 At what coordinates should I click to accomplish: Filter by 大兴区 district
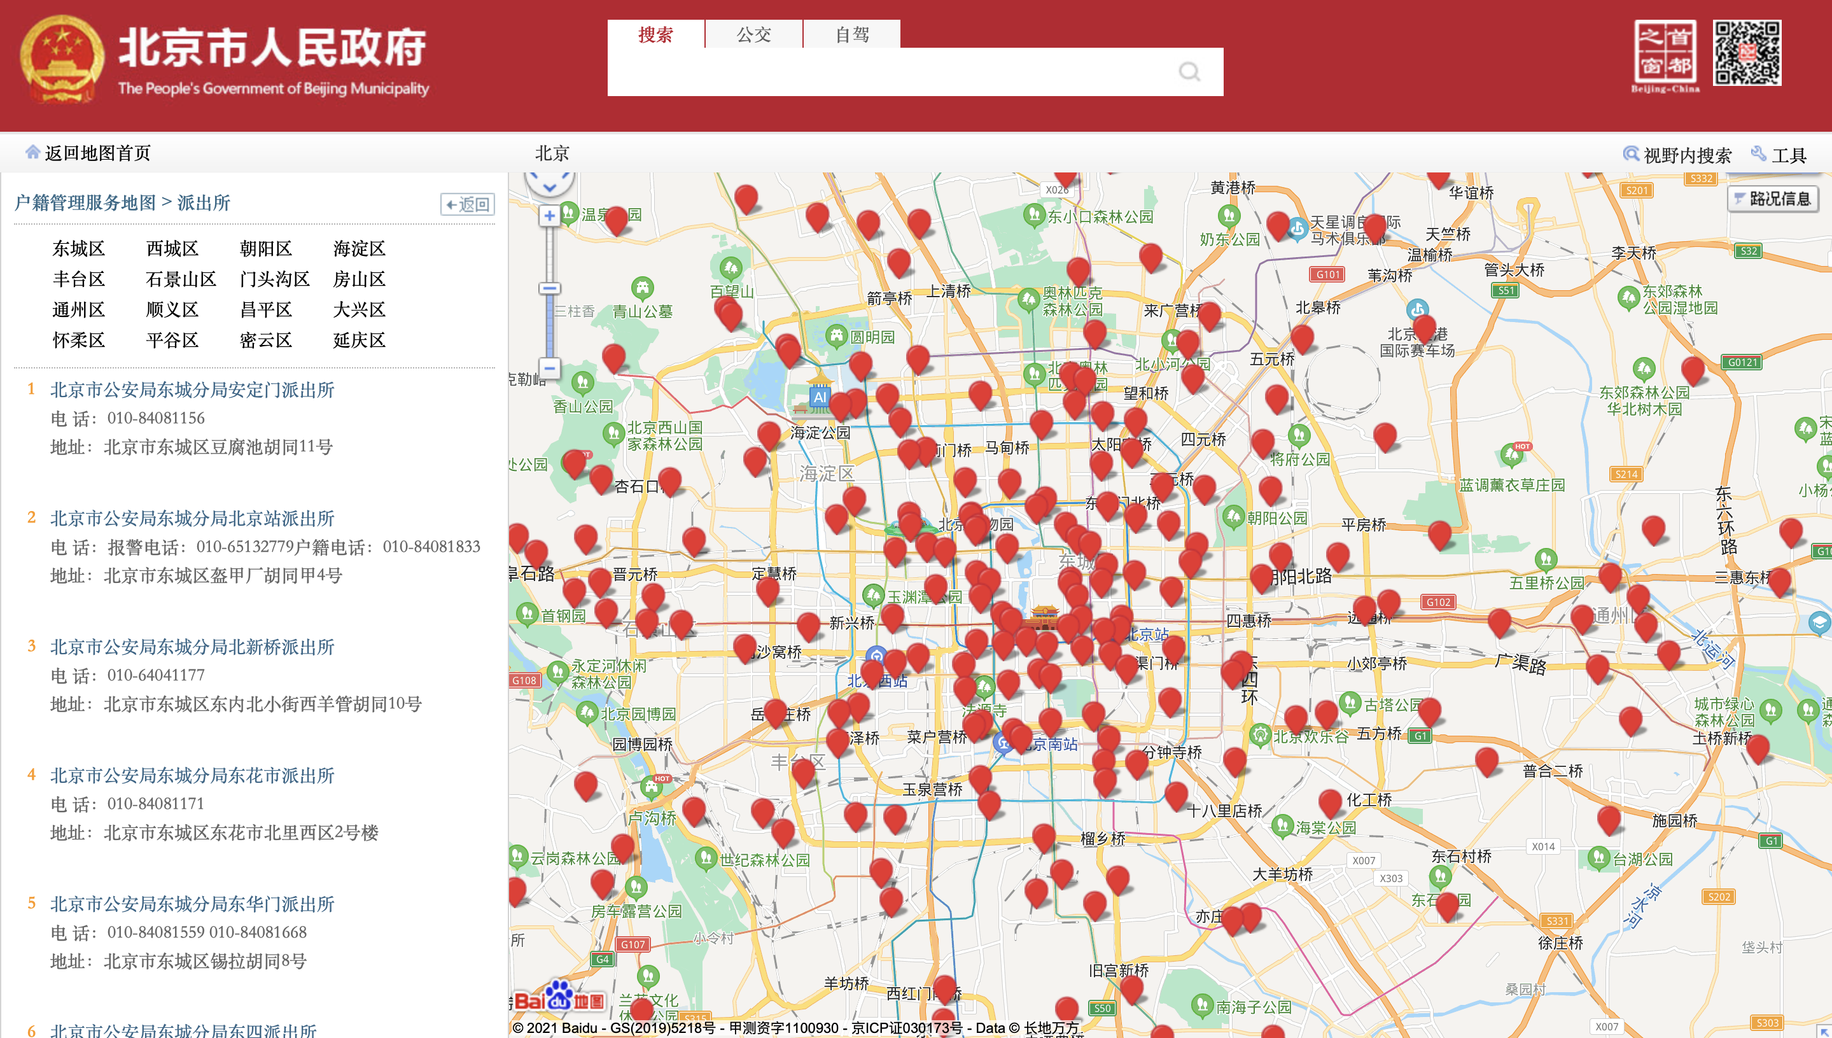click(x=360, y=309)
